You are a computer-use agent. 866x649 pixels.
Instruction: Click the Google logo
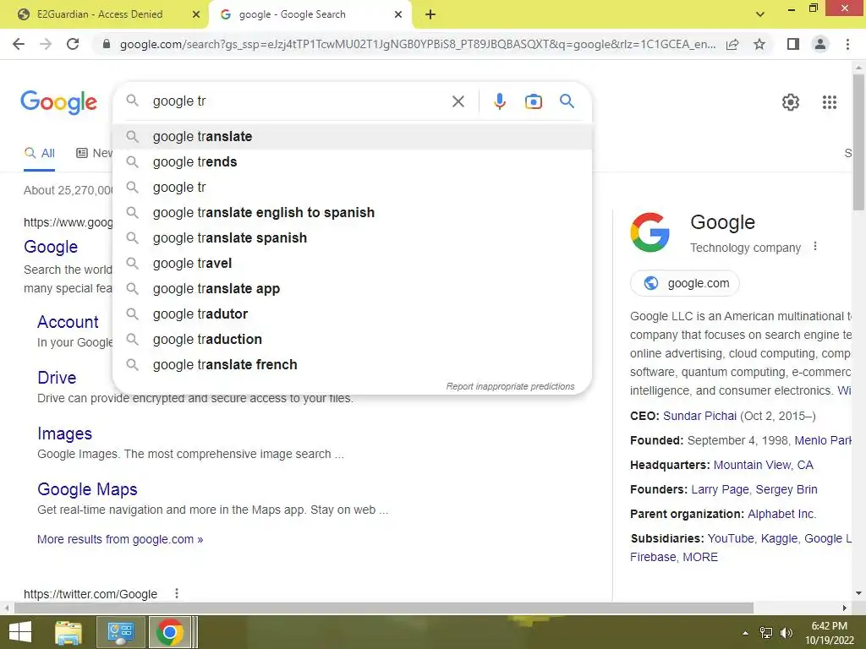point(58,102)
